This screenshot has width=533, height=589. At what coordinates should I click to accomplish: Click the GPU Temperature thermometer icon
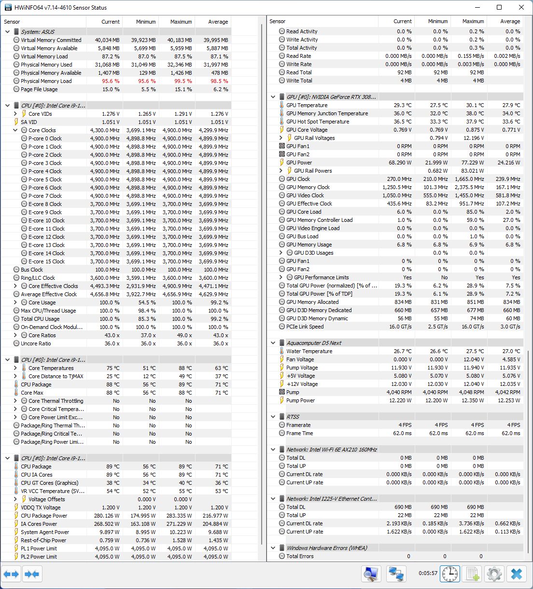click(282, 105)
